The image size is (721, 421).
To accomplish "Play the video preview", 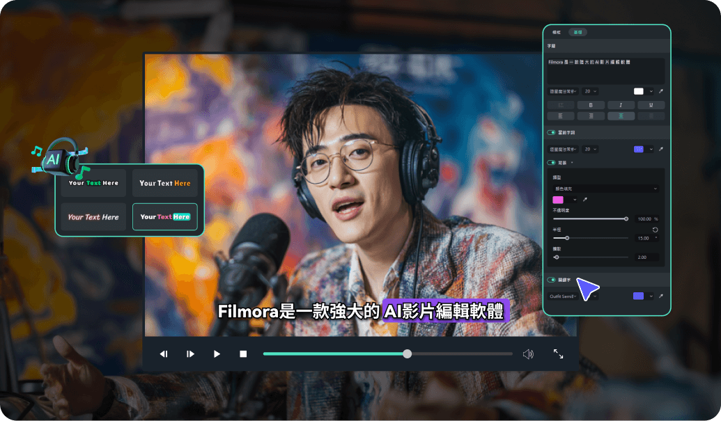I will [217, 354].
